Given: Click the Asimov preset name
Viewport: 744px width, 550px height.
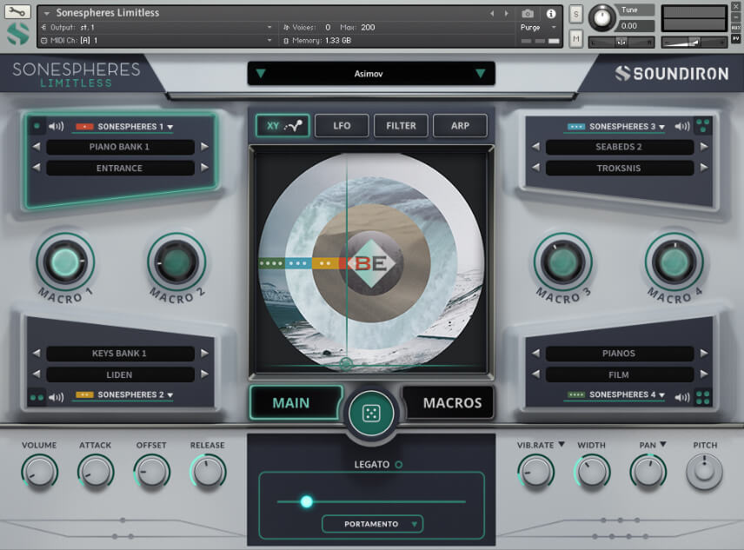Looking at the screenshot, I should 369,74.
